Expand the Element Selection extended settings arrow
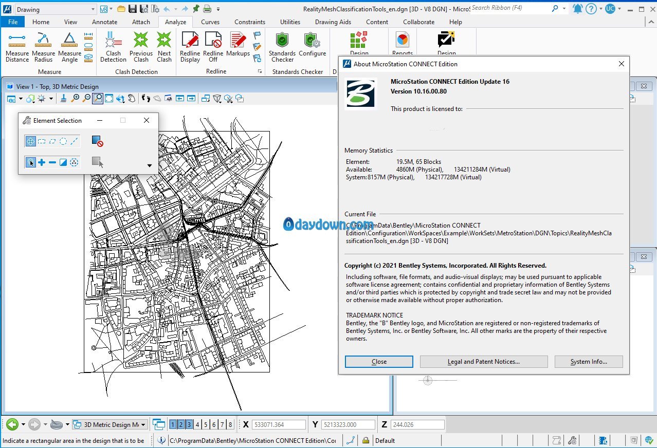The height and width of the screenshot is (448, 657). pos(150,165)
